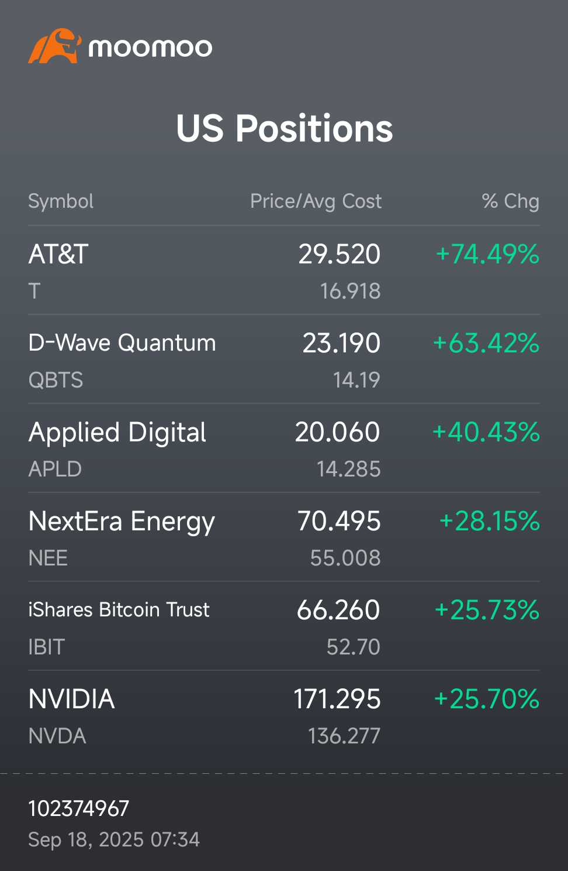The image size is (568, 871).
Task: Click IBIT's 52.70 average cost
Action: 353,647
